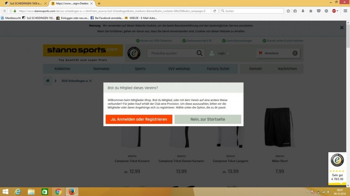Click the 'Gratis-Rücksendungen' text

tap(239, 41)
